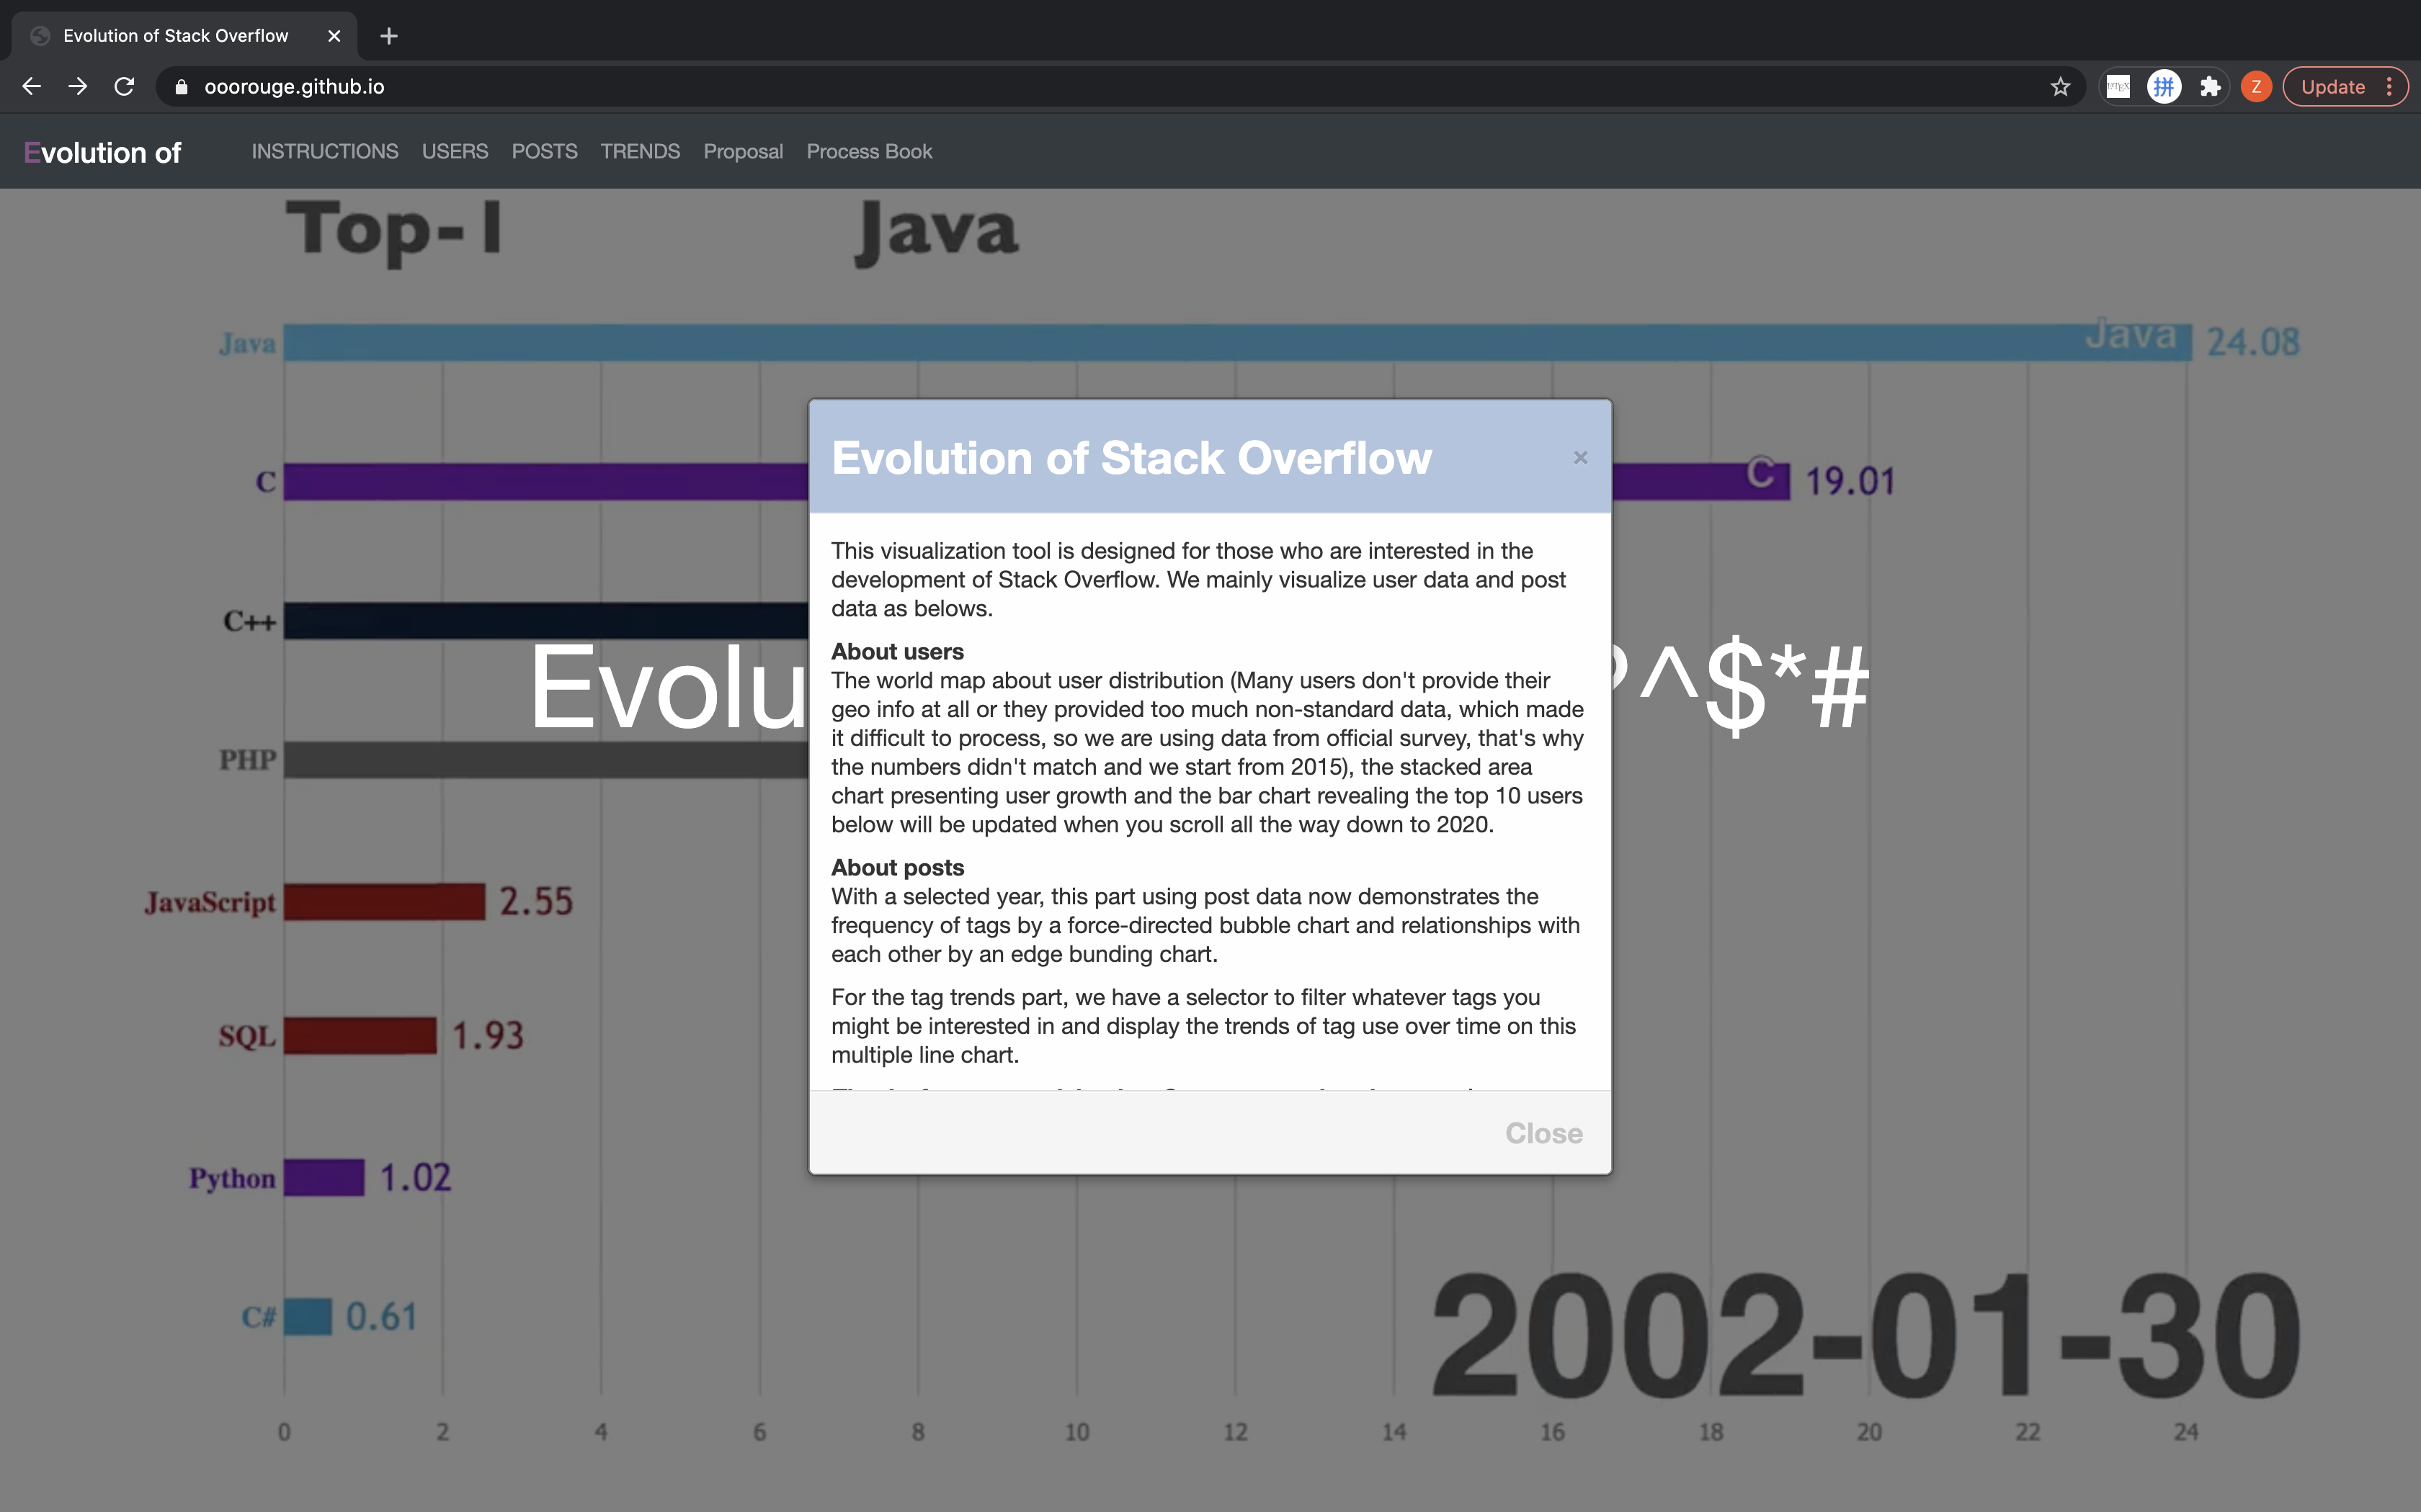Go to INSTRUCTIONS in the navbar
This screenshot has height=1512, width=2421.
click(324, 151)
